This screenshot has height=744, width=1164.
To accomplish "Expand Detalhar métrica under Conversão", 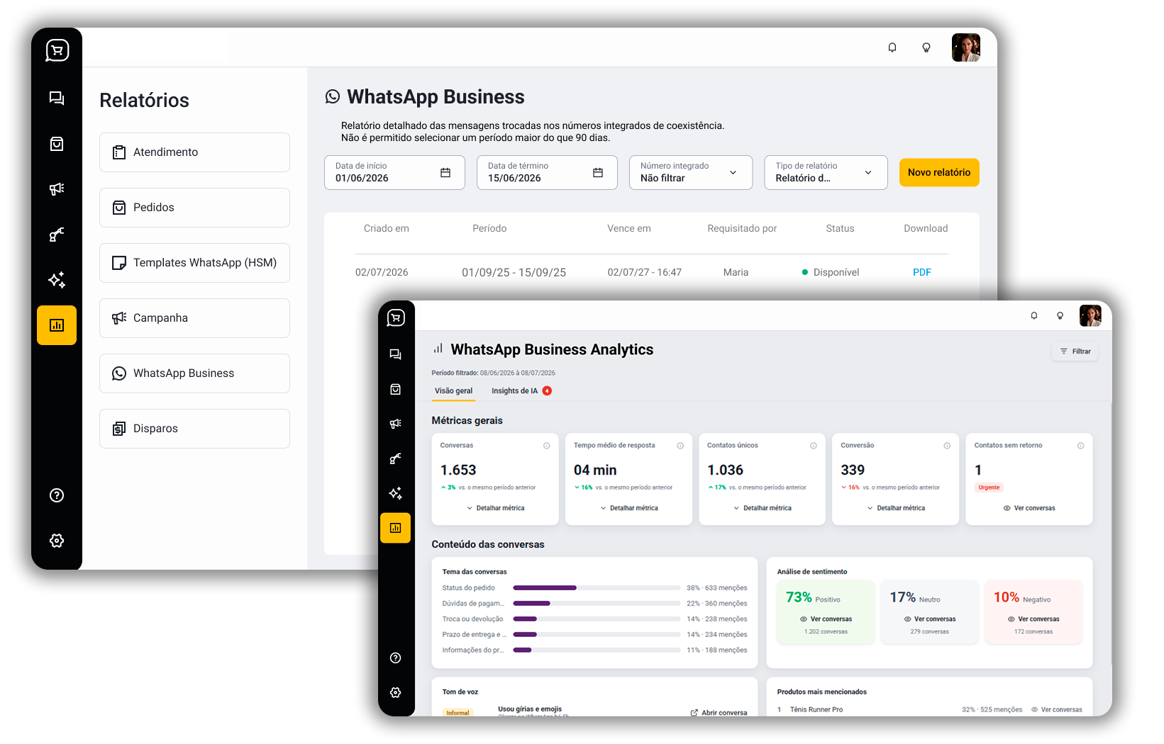I will coord(896,508).
